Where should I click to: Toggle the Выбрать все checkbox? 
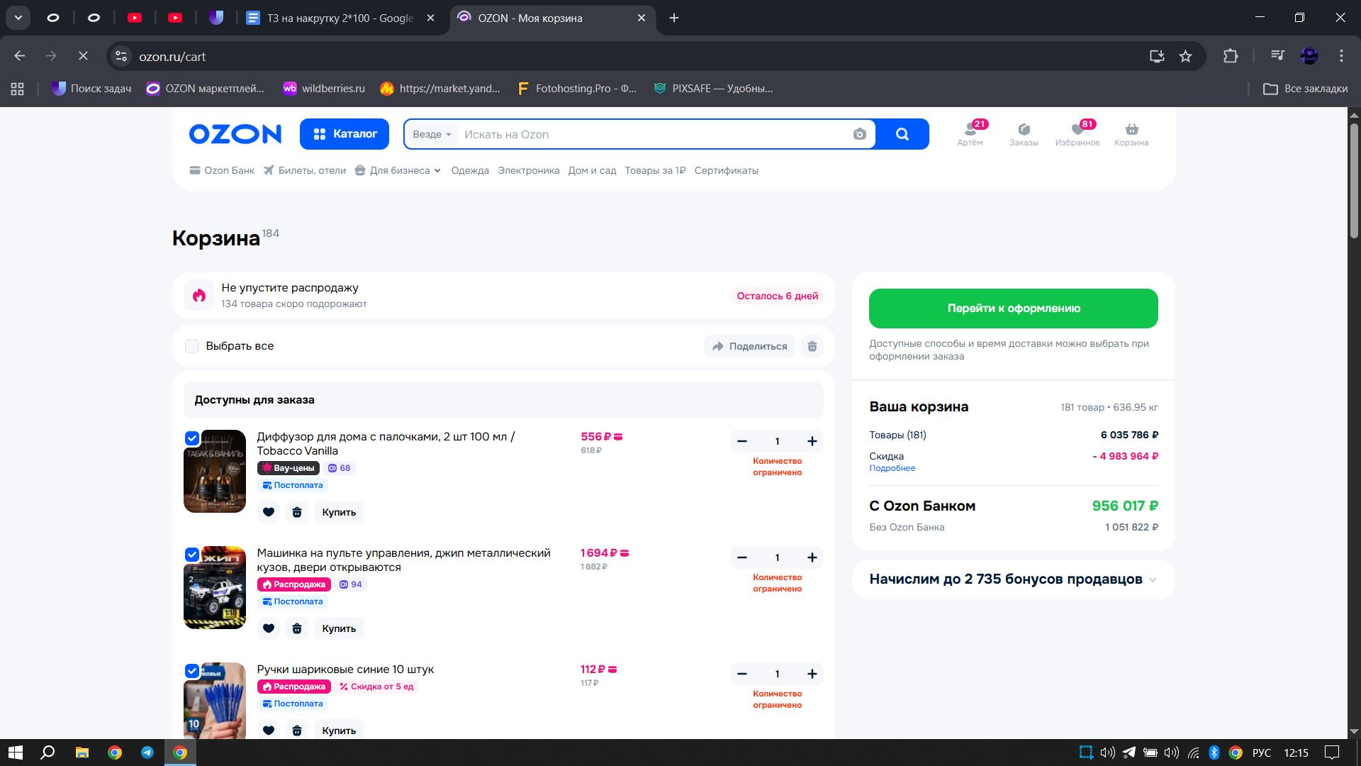(x=192, y=346)
